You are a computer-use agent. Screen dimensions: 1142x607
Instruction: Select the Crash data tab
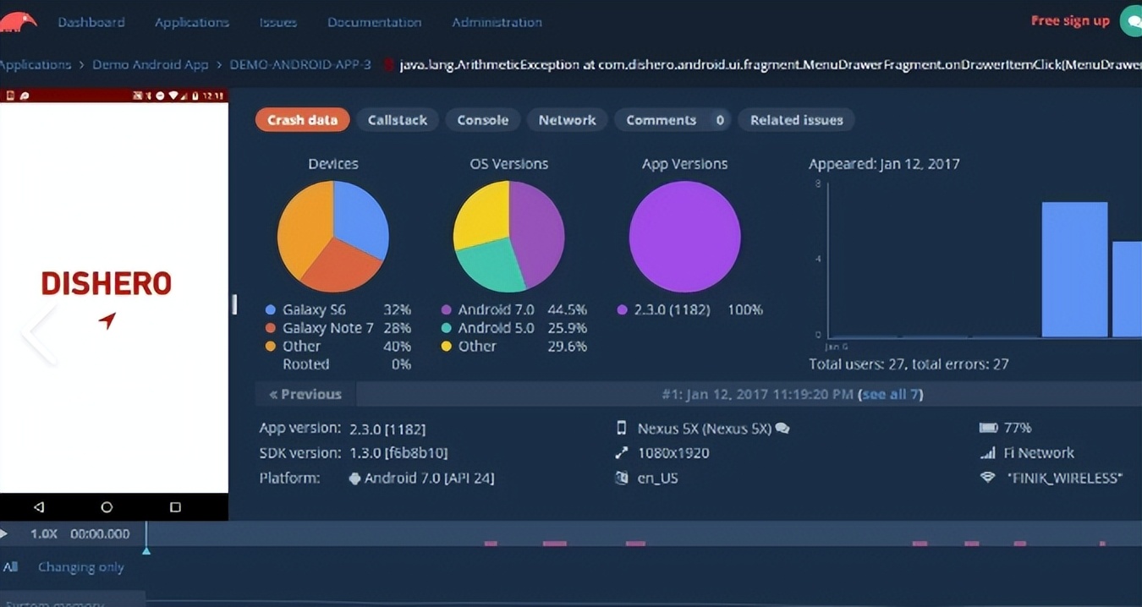tap(303, 120)
